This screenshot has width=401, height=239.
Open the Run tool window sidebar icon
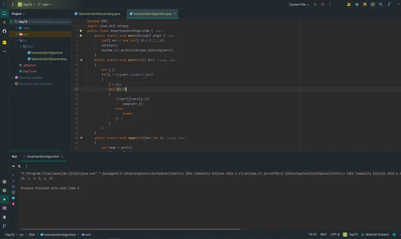pos(4,200)
